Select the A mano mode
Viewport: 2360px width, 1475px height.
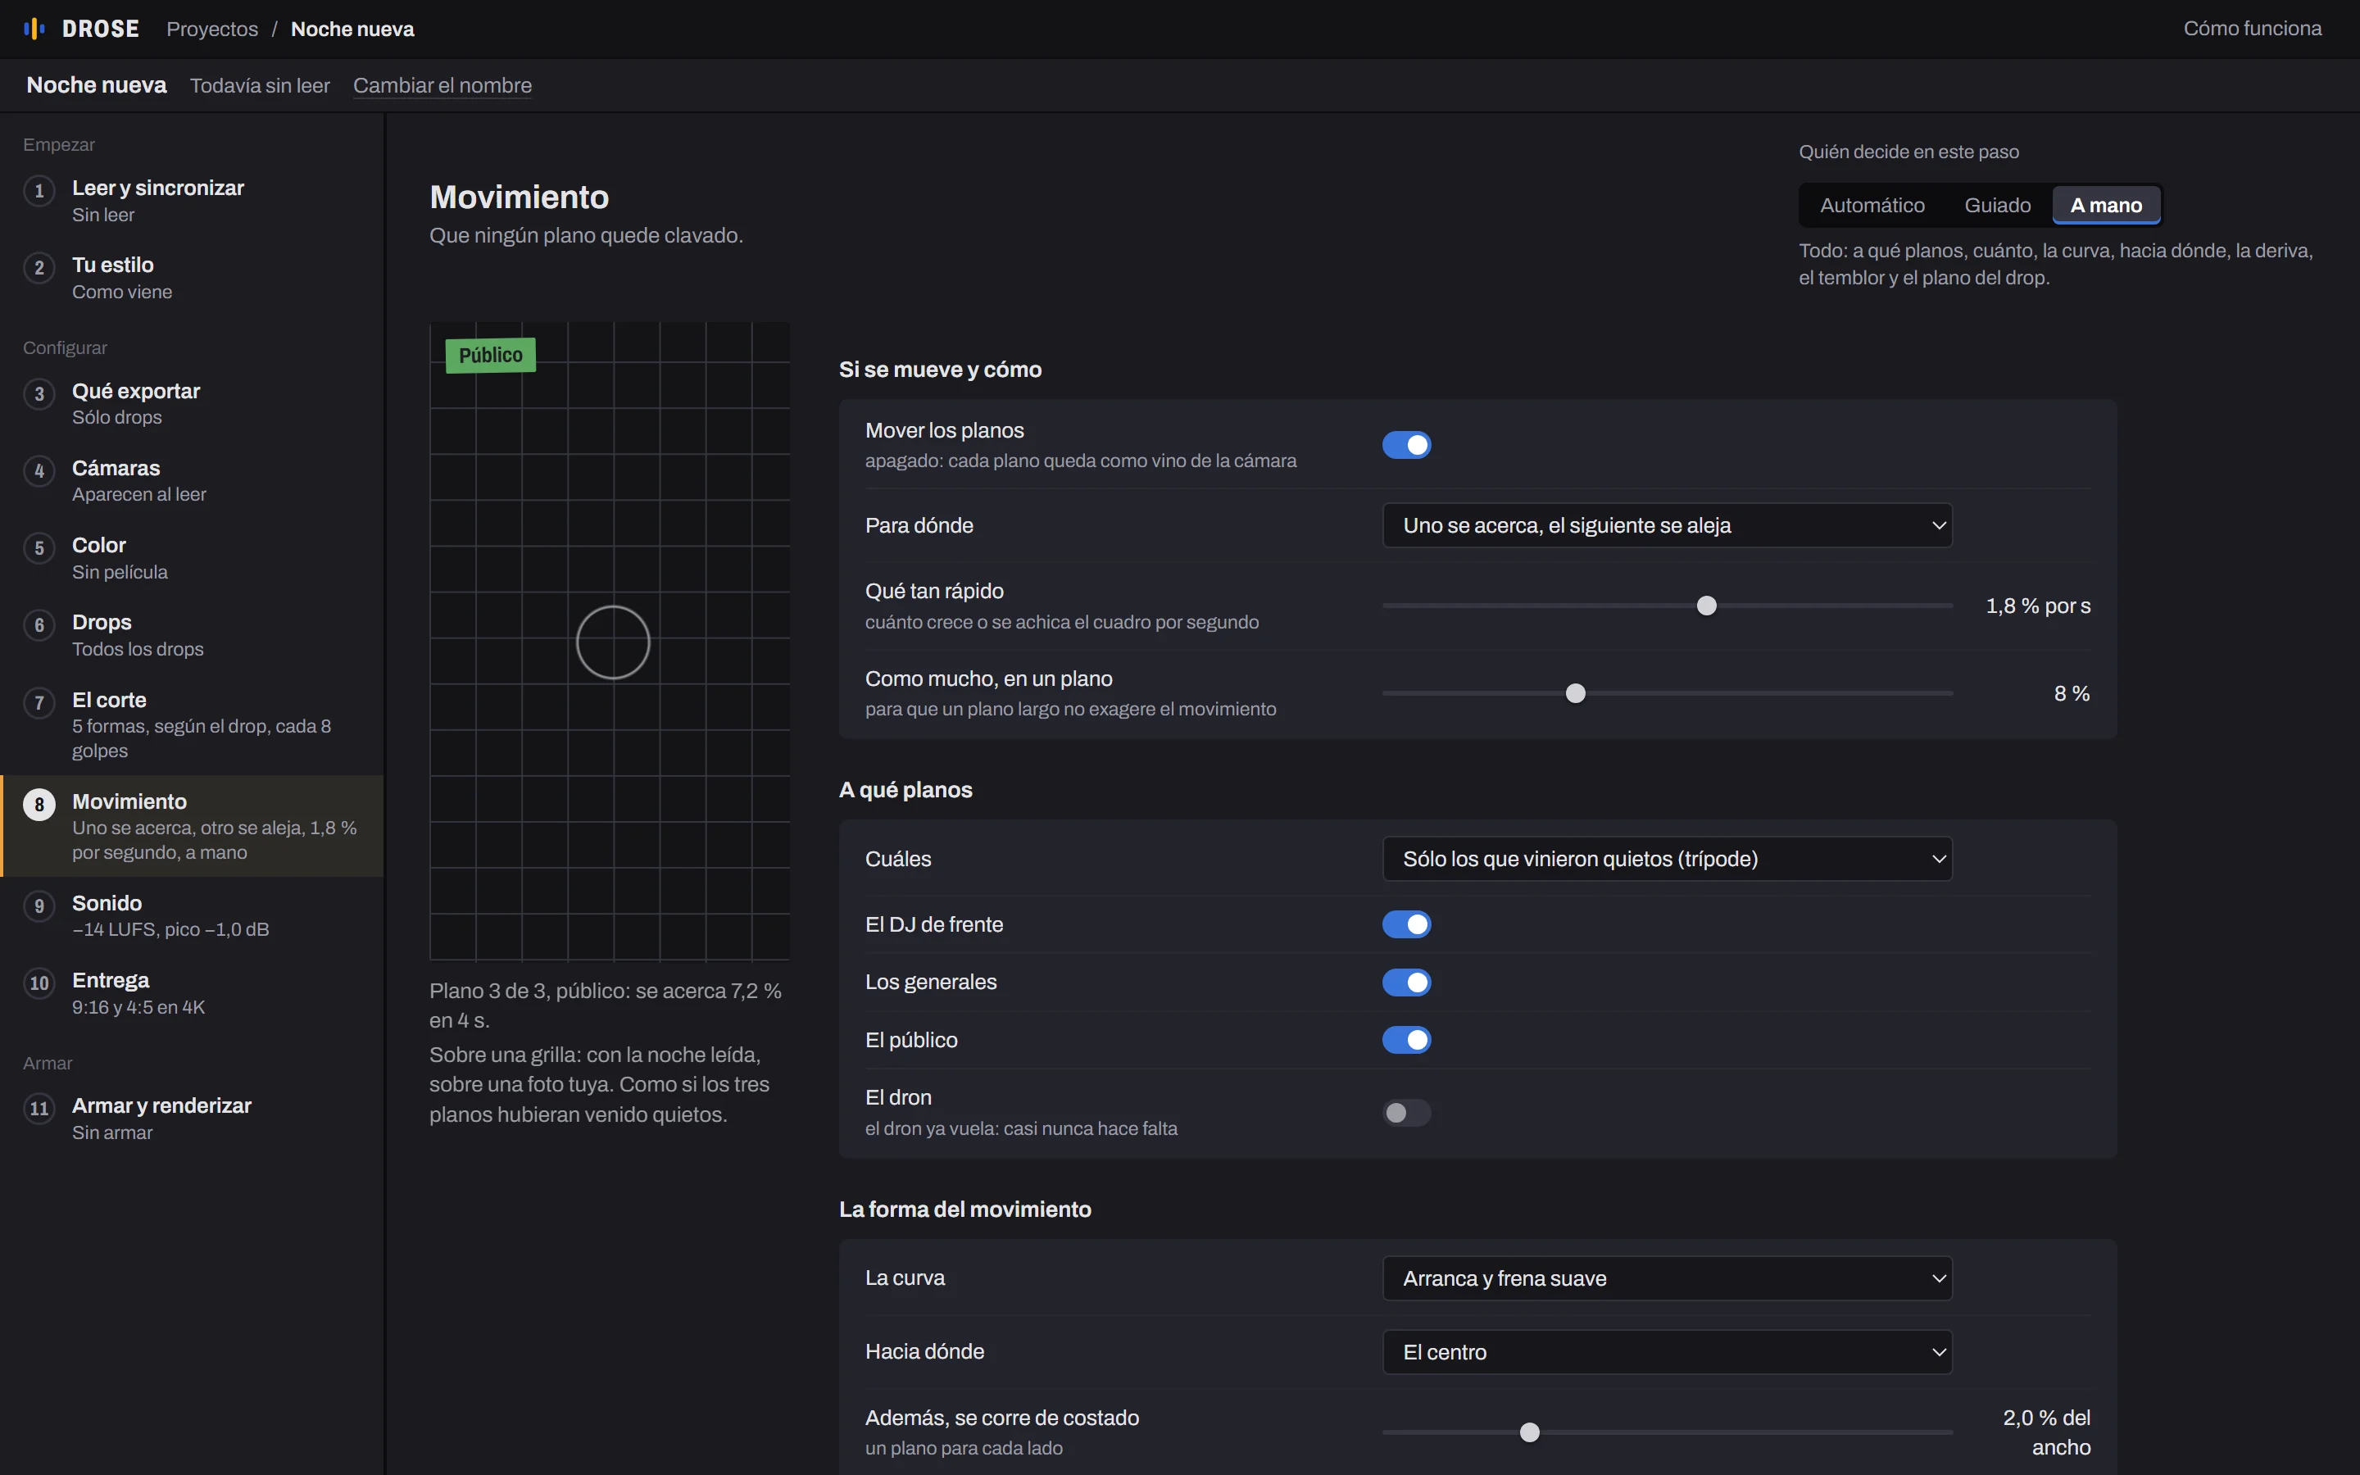2105,205
